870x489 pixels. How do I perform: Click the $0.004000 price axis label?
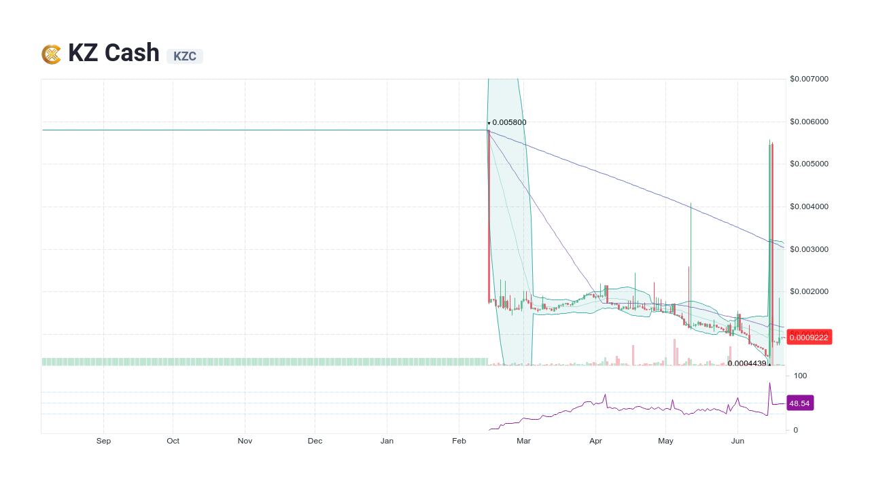pyautogui.click(x=809, y=206)
